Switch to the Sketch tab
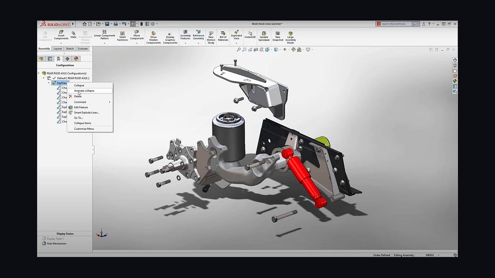 point(70,49)
